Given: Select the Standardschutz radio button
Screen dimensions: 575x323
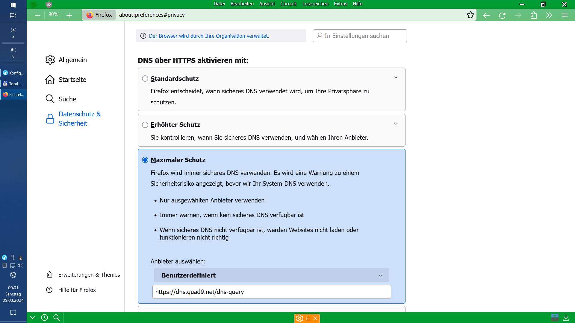Looking at the screenshot, I should click(x=145, y=79).
